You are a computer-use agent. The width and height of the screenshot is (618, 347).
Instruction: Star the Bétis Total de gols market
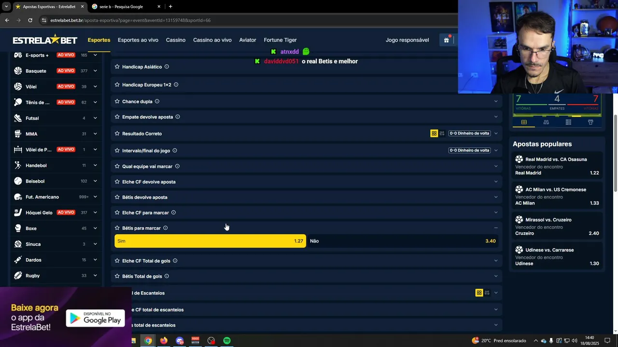[x=117, y=276]
